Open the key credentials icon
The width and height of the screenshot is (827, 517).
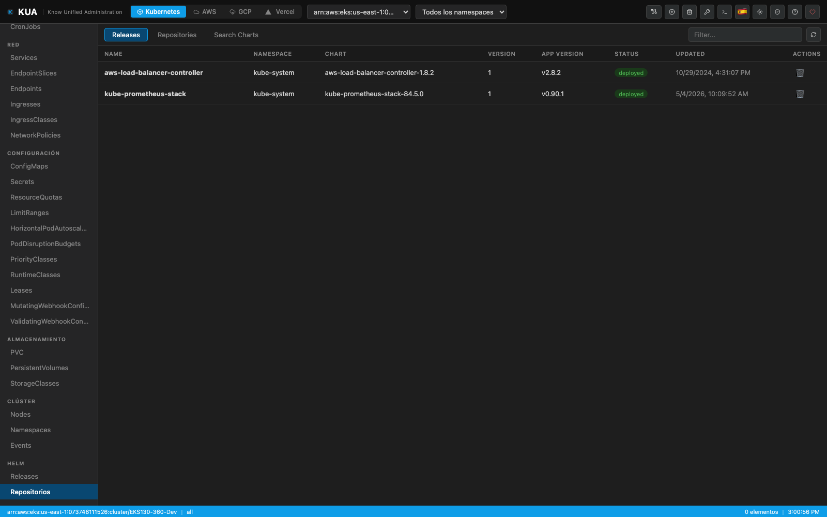707,12
